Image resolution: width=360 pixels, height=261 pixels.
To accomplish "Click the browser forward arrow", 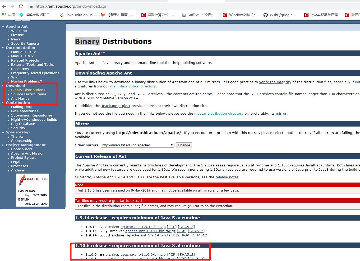I will 12,6.
